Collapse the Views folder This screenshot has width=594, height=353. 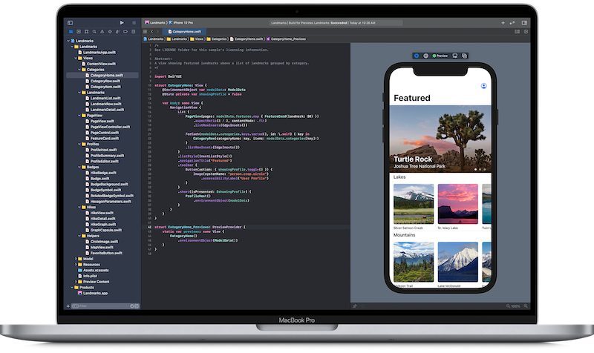tap(76, 59)
